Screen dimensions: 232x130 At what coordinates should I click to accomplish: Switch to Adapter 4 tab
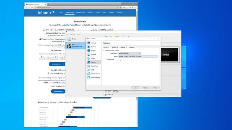tap(132, 47)
